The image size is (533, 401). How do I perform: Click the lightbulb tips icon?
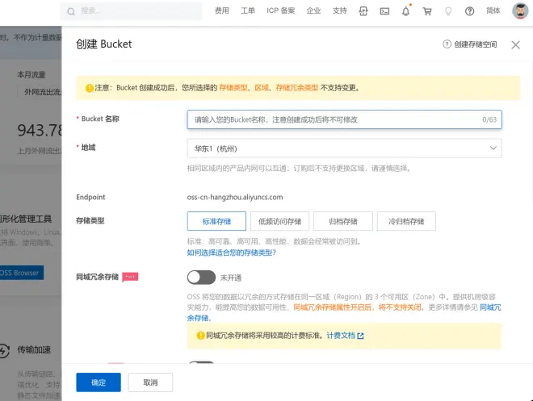click(448, 11)
